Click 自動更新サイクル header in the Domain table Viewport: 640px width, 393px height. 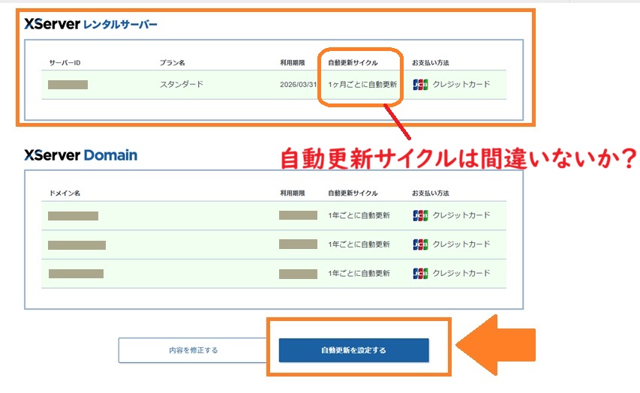(x=353, y=193)
